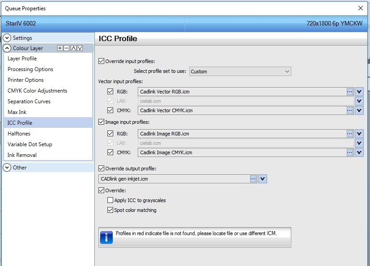
Task: Move Colour Layer up with arrow icon
Action: 74,48
